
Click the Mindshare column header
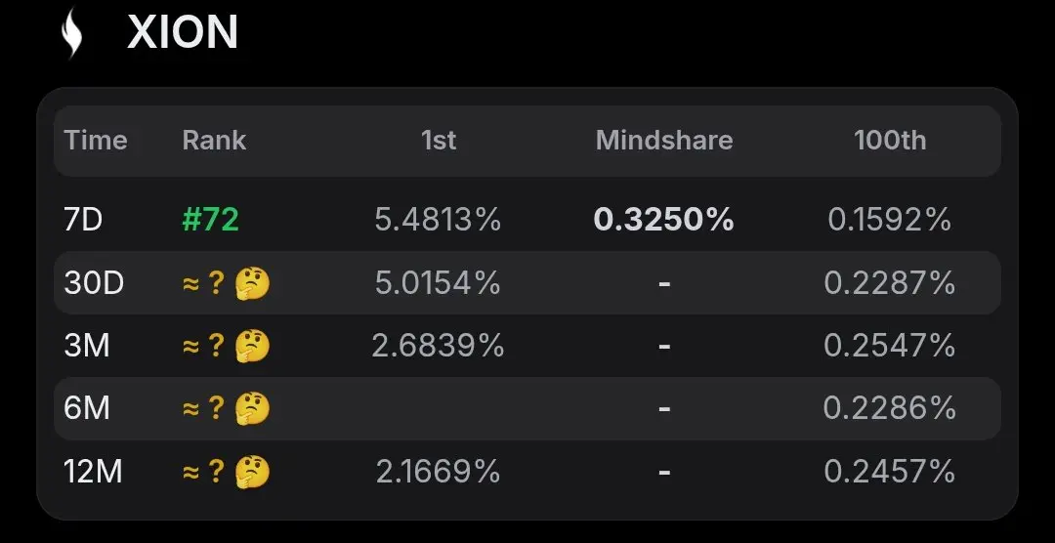point(664,140)
